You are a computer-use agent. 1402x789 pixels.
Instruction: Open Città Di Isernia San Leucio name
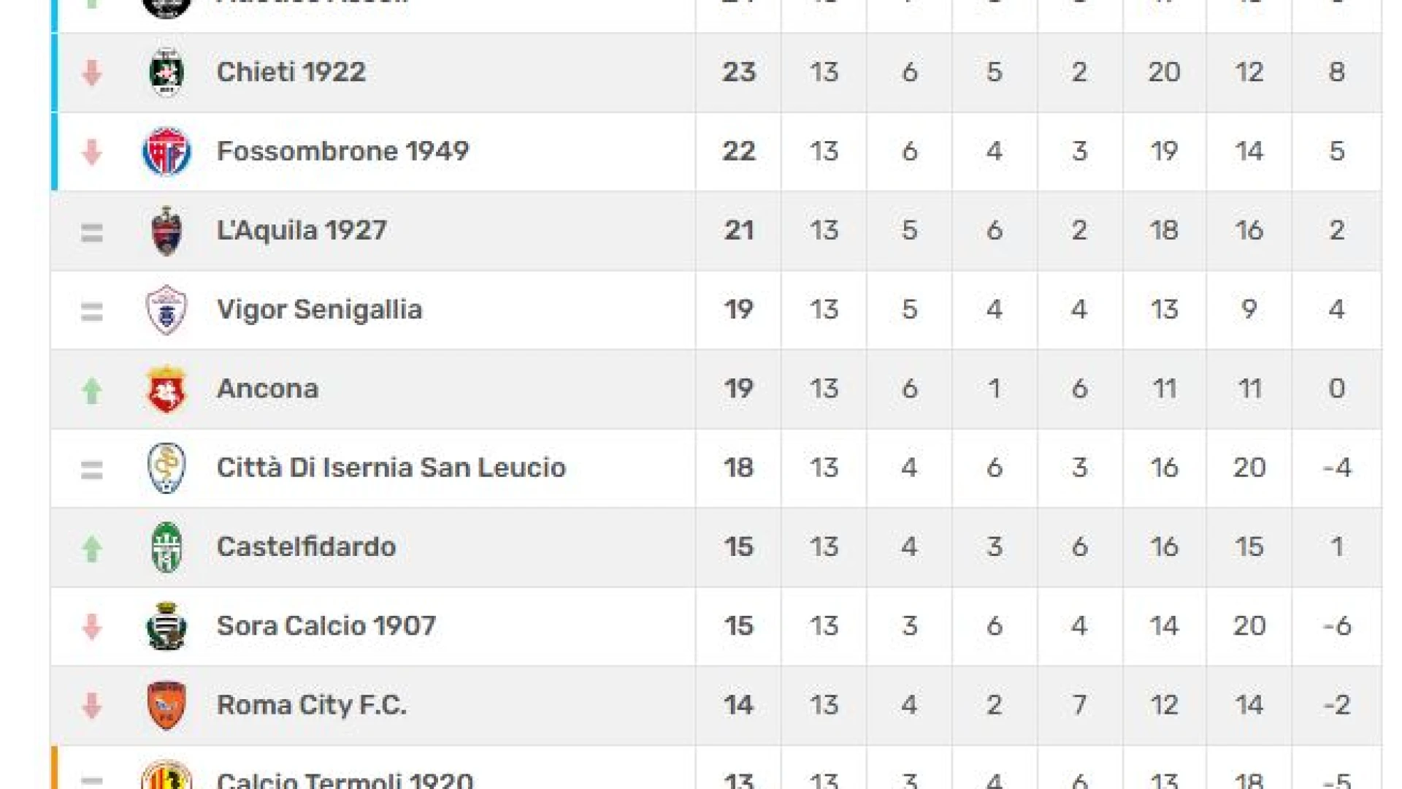[391, 468]
